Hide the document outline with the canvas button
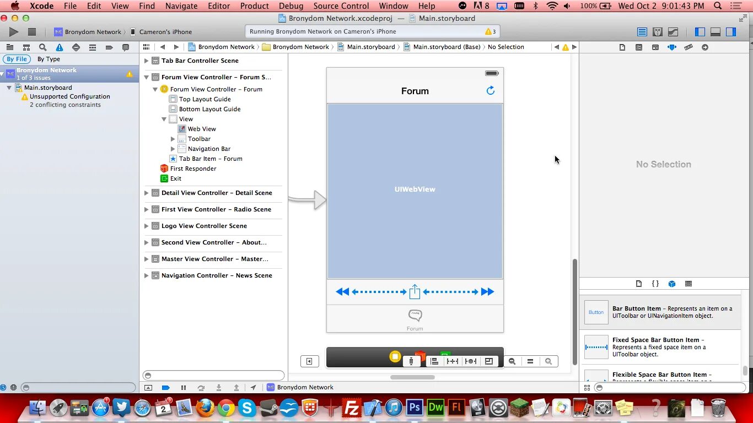753x423 pixels. point(309,361)
